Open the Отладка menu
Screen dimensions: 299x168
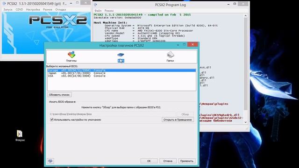point(61,9)
